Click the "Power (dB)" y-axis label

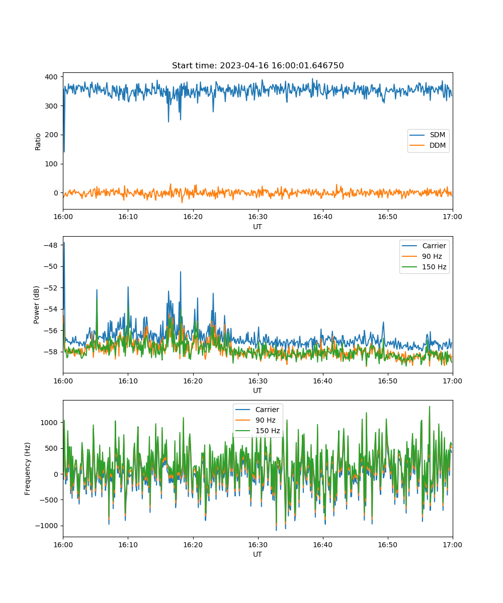point(37,305)
